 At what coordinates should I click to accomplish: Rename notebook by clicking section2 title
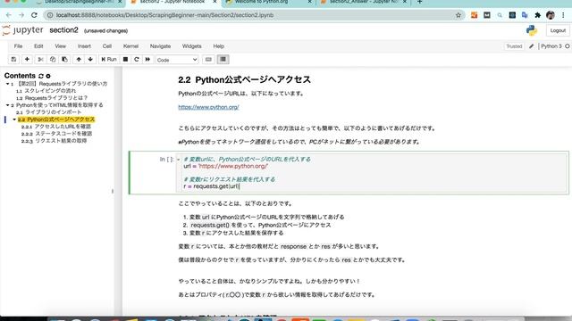tap(63, 30)
